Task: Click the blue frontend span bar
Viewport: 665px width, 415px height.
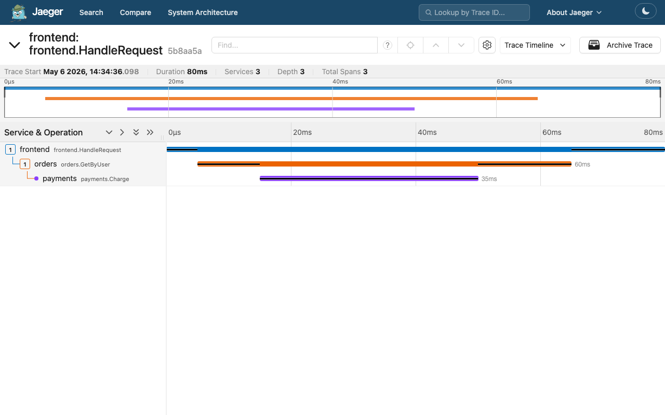Action: pos(416,149)
